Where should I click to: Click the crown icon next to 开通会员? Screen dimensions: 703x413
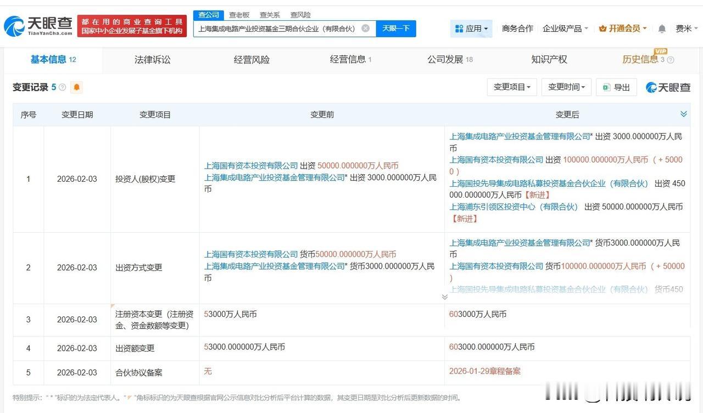click(x=602, y=28)
